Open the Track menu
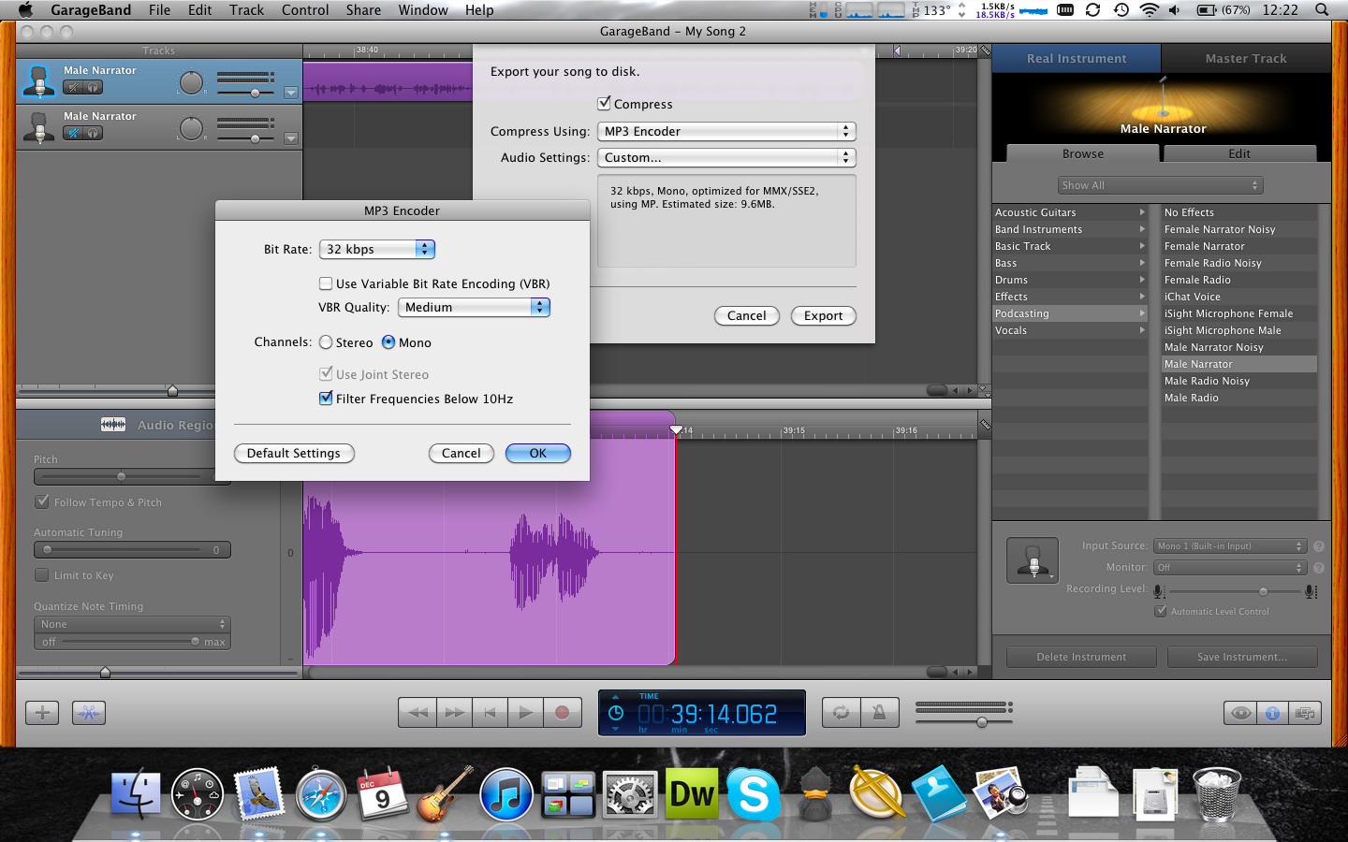Screen dimensions: 1348x842 (x=246, y=10)
